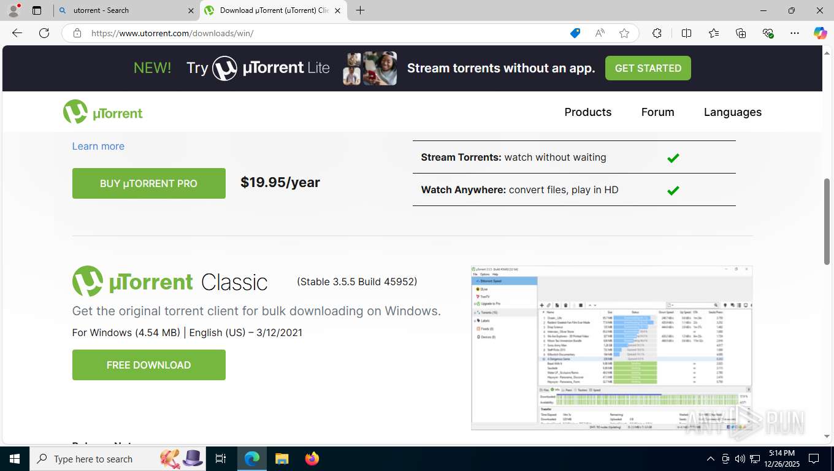
Task: Open the notification center icon
Action: 814,459
